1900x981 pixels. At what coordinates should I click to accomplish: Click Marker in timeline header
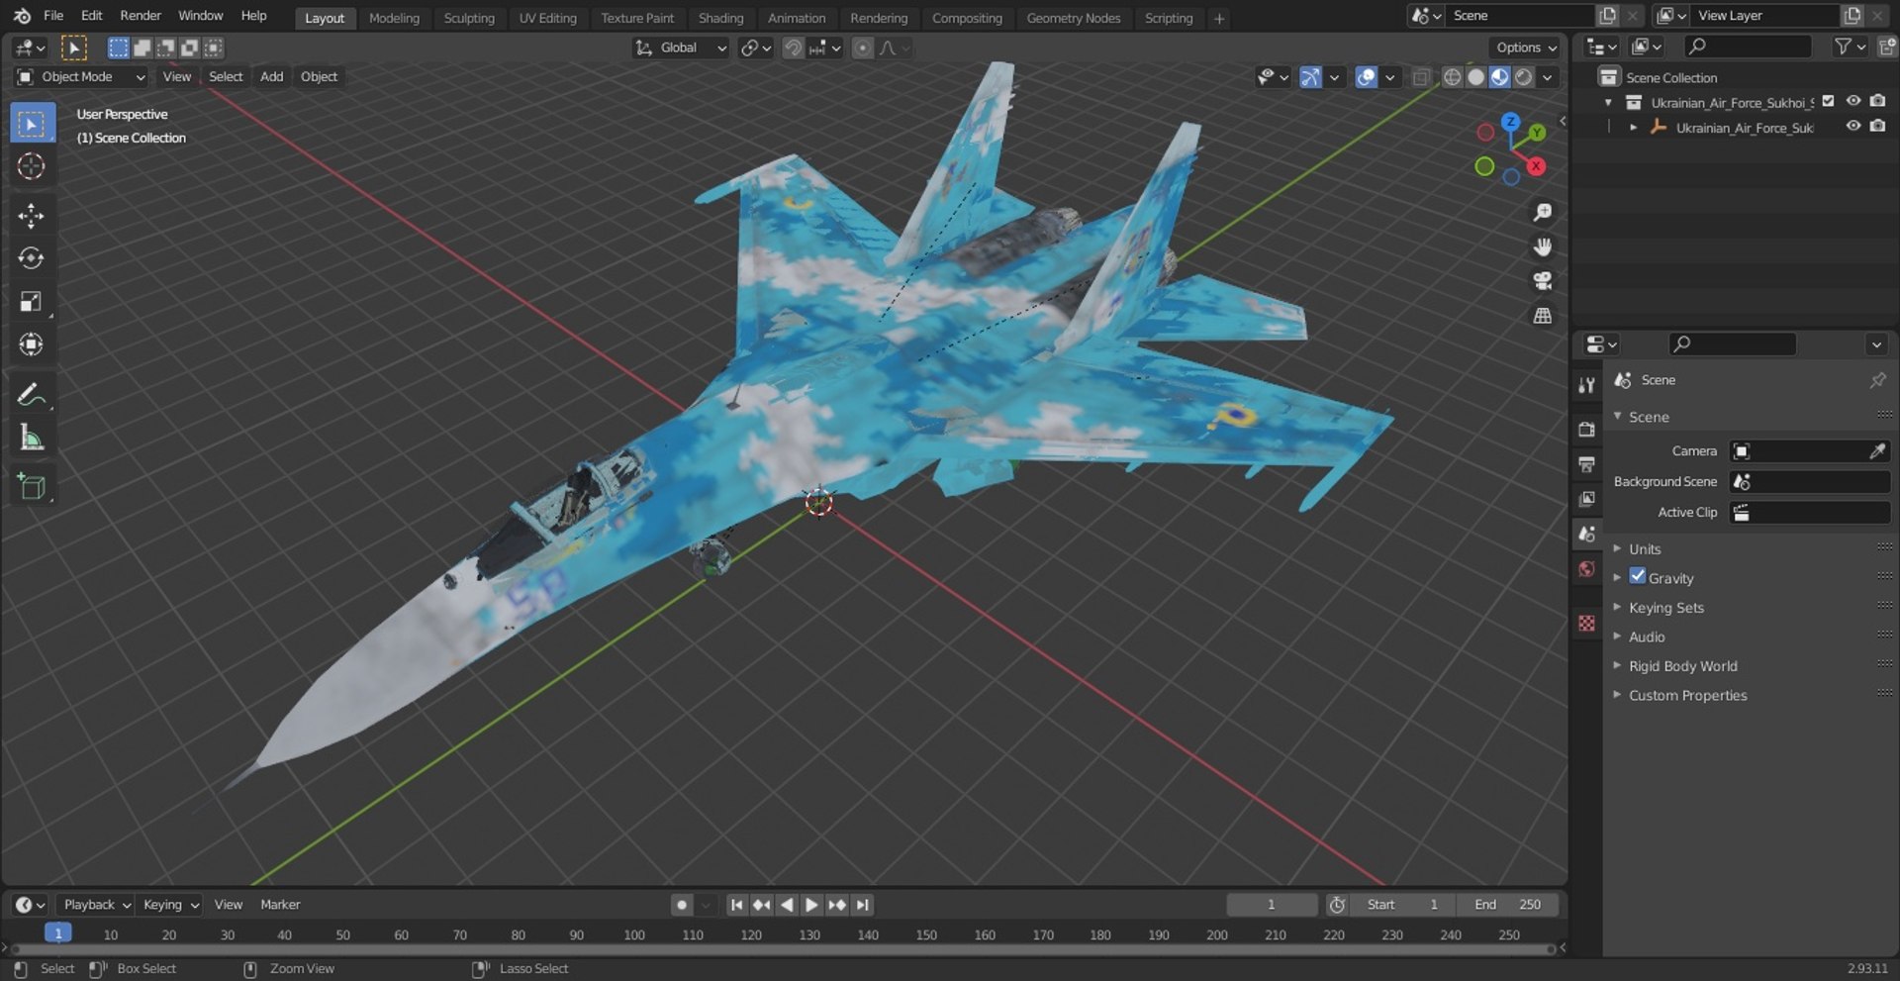[280, 905]
